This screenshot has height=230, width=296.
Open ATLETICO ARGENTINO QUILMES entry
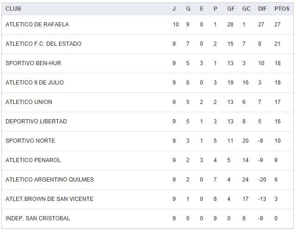49,180
